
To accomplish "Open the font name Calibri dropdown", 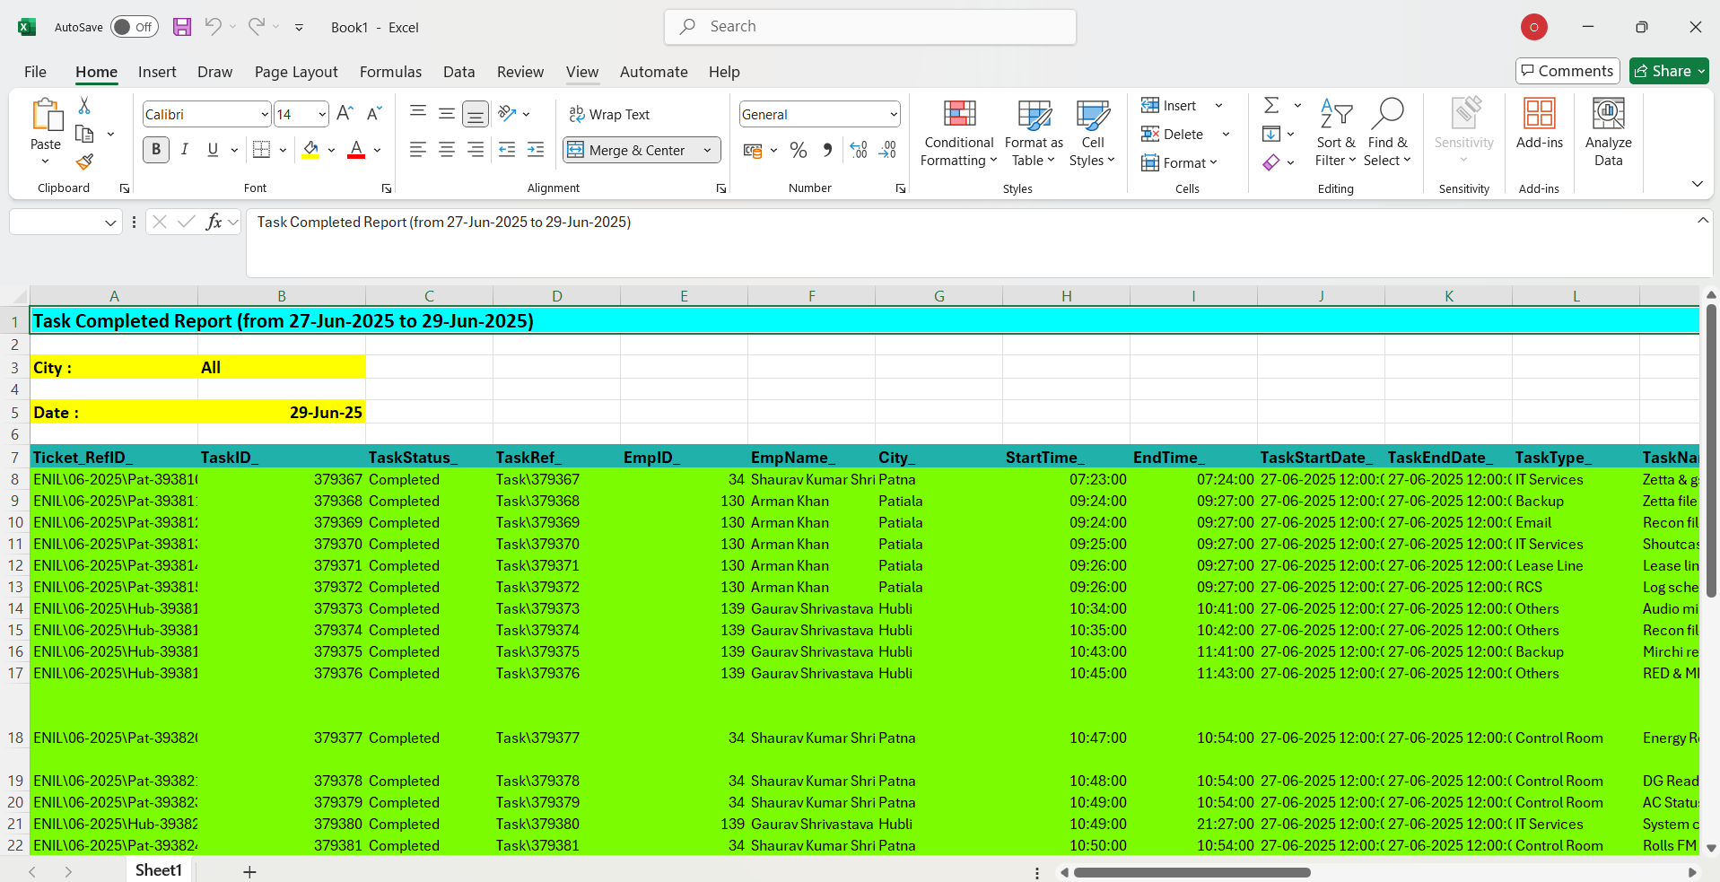I will click(x=265, y=114).
